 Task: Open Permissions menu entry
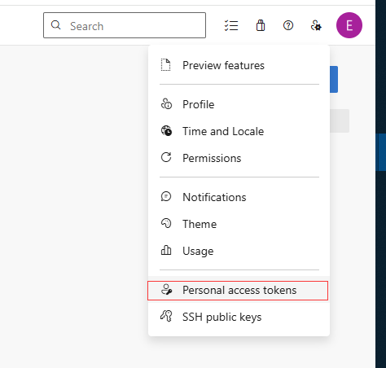(x=239, y=158)
